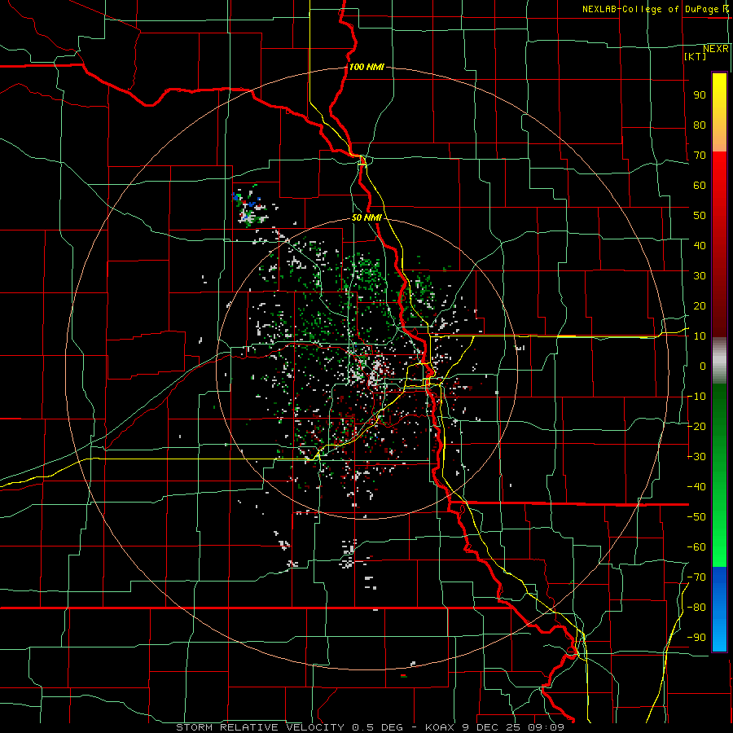The height and width of the screenshot is (733, 733).
Task: Click the "09:09" timestamp in the caption
Action: (x=547, y=727)
